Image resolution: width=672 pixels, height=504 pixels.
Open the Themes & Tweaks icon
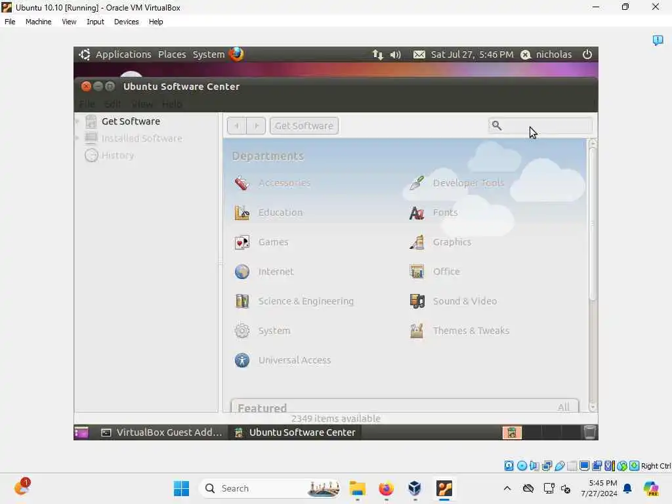pos(417,331)
